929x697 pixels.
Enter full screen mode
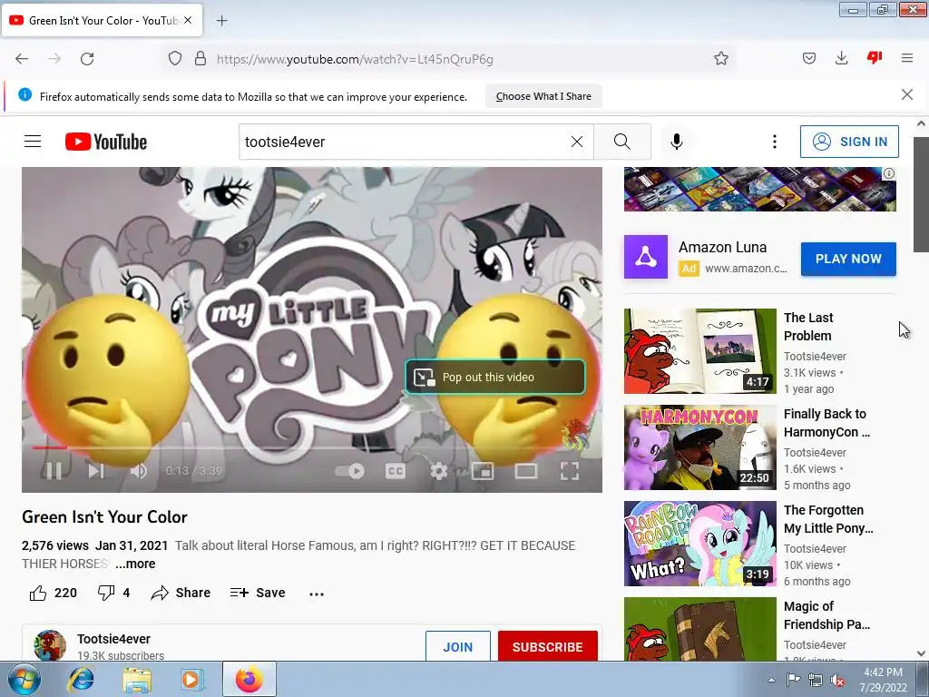[x=570, y=471]
